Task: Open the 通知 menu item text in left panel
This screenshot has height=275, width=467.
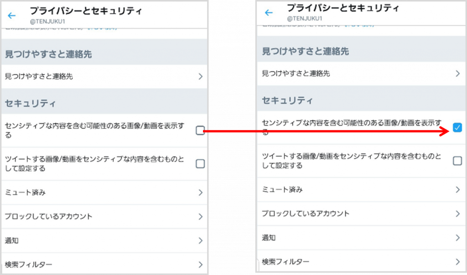Action: coord(11,241)
